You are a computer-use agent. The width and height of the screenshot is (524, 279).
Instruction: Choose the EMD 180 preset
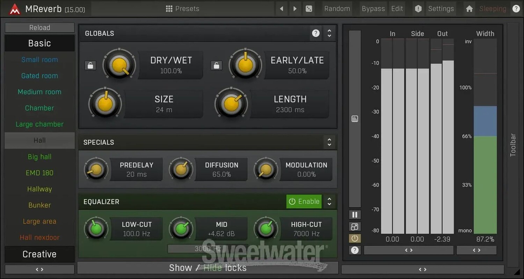coord(39,173)
